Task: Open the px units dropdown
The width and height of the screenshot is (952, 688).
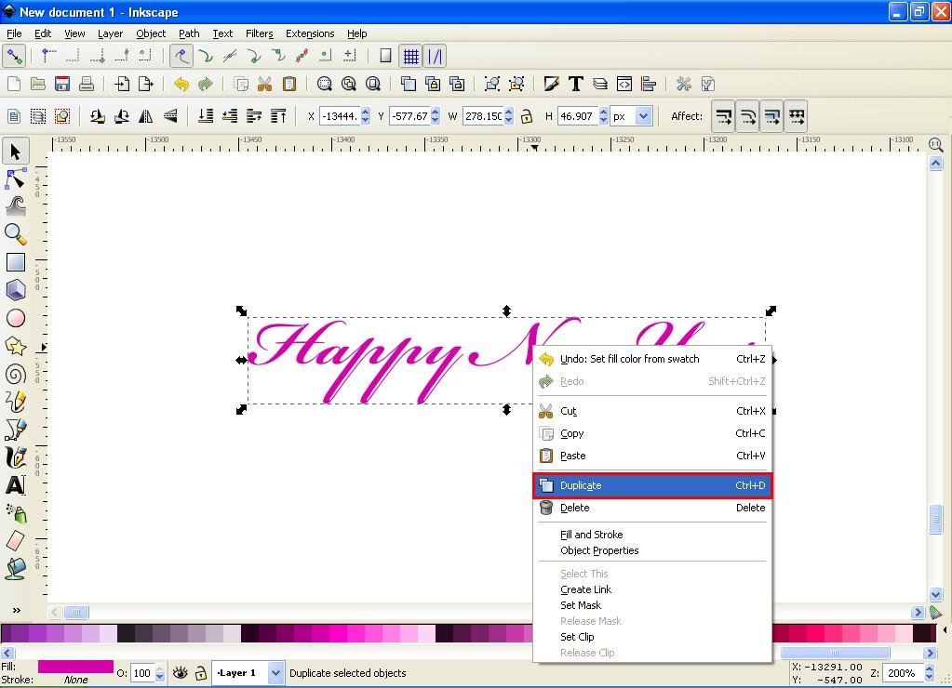Action: pyautogui.click(x=644, y=116)
